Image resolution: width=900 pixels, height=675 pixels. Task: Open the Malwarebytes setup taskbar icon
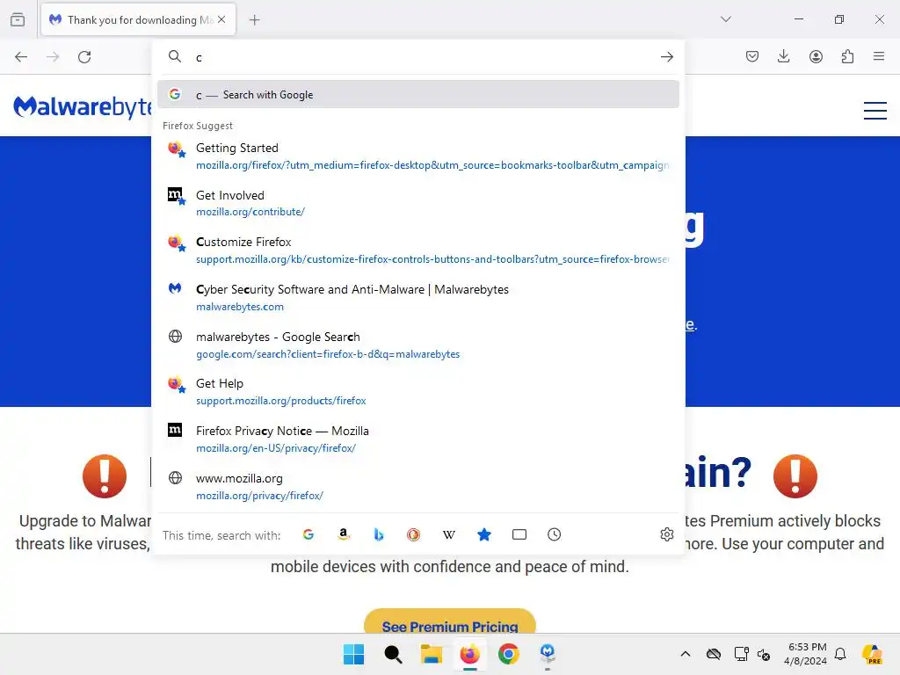pyautogui.click(x=547, y=654)
